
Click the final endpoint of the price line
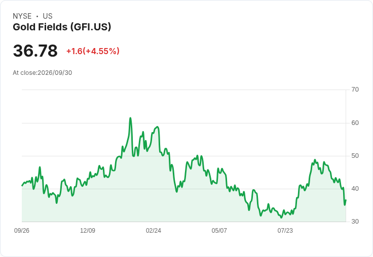(x=346, y=200)
